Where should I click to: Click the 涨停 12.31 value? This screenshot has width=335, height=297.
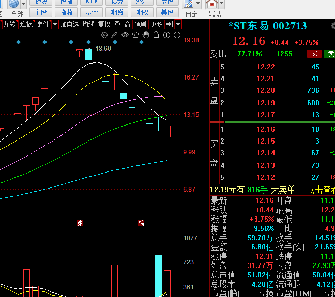coord(265,256)
